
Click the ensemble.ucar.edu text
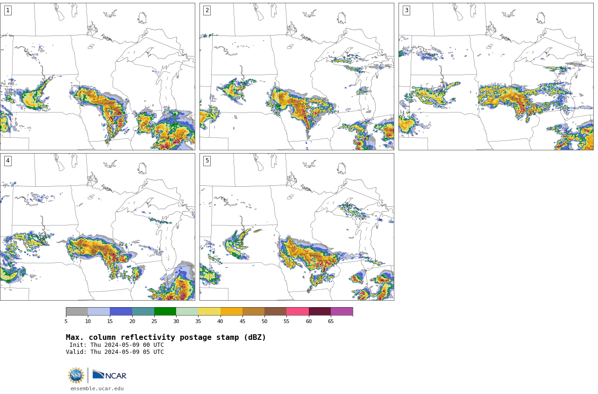[97, 388]
